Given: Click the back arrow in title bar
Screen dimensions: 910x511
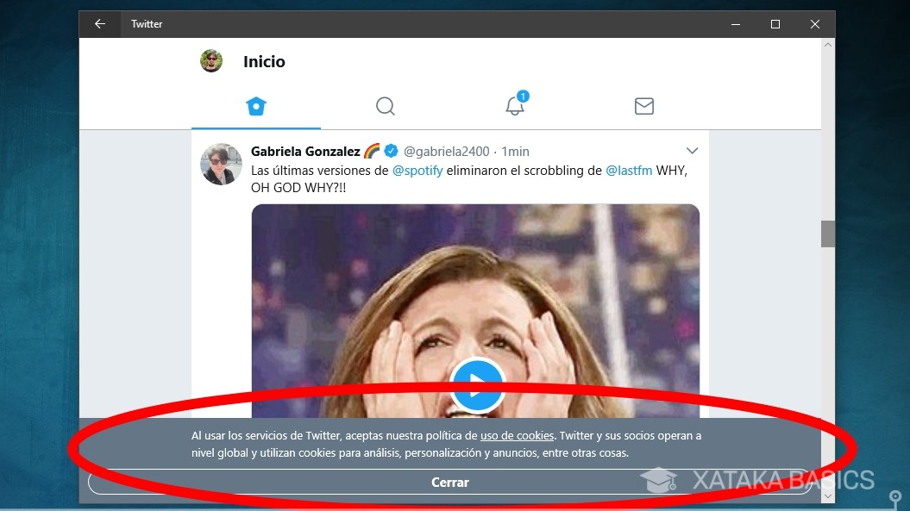Looking at the screenshot, I should pos(100,24).
